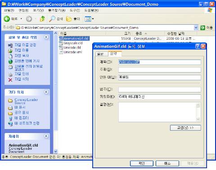Viewport: 216px width, 170px height.
Task: Click the sidebar scroll up arrow
Action: pos(55,33)
